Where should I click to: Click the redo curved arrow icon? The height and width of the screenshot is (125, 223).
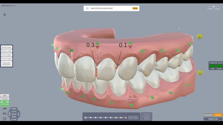point(5,109)
